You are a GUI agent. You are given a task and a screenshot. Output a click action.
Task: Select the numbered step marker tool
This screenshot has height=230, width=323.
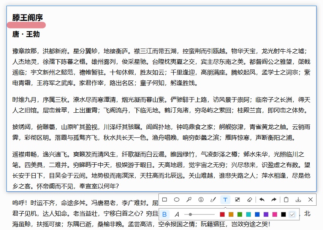click(x=201, y=200)
